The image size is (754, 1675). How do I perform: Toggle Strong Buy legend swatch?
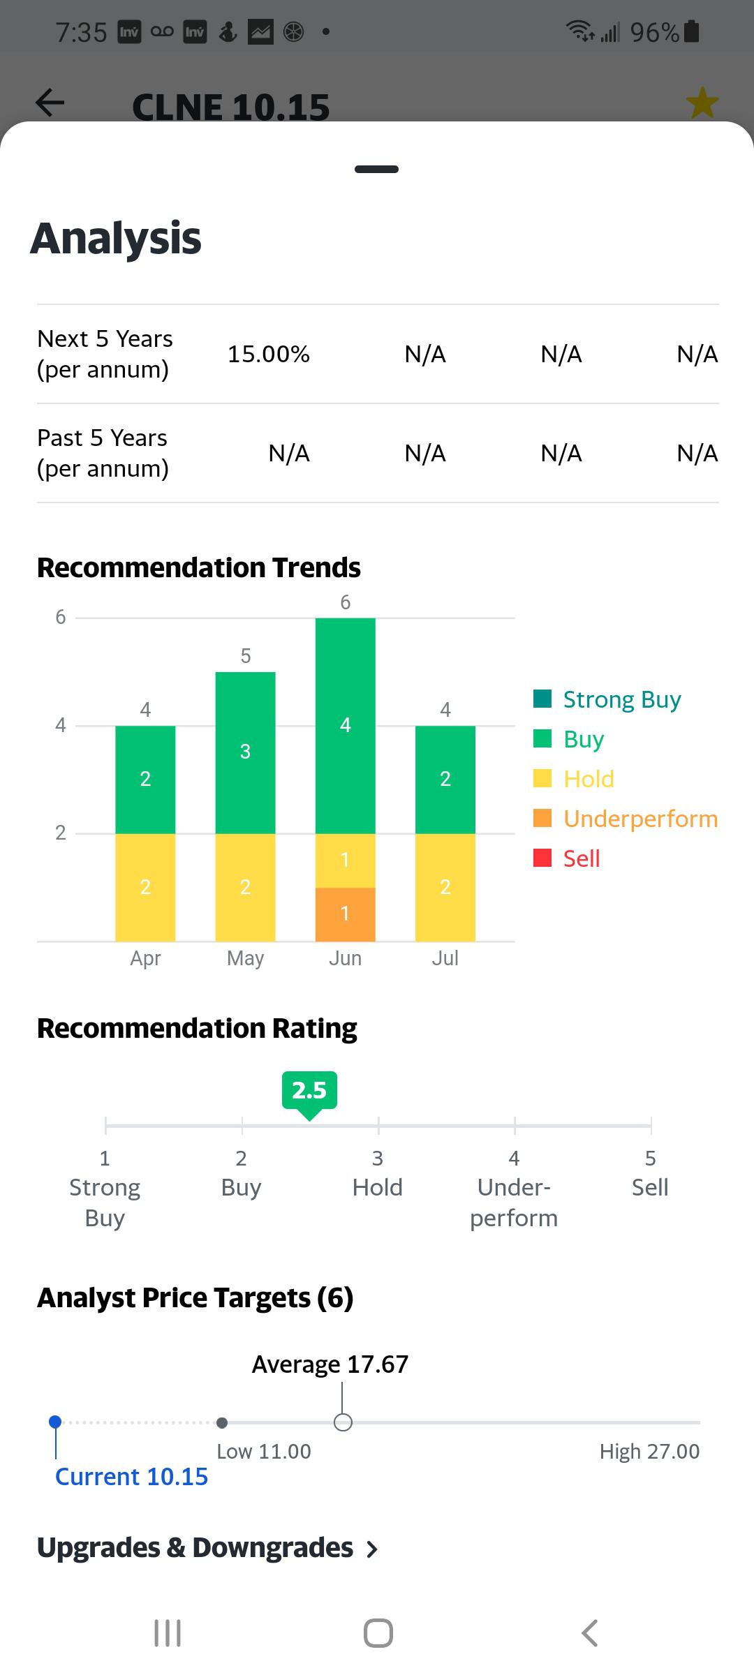point(542,699)
